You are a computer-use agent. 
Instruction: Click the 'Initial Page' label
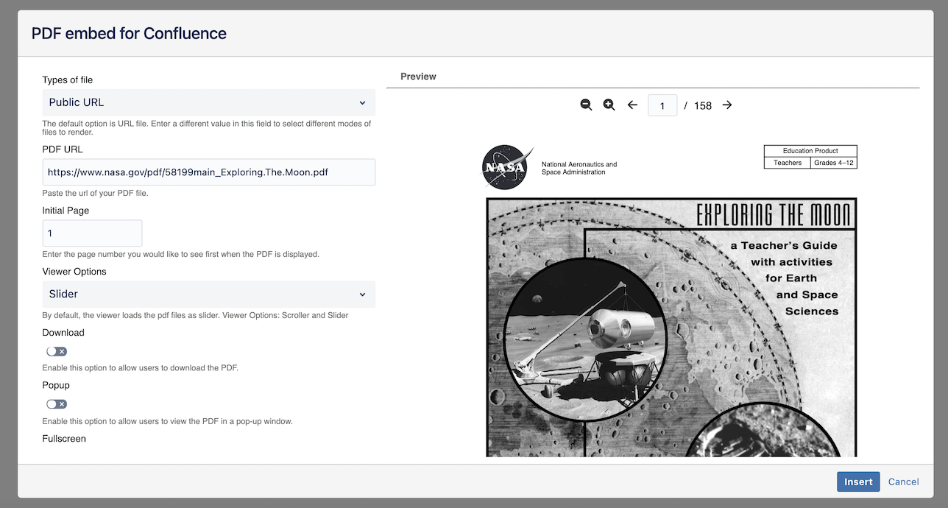(x=66, y=210)
